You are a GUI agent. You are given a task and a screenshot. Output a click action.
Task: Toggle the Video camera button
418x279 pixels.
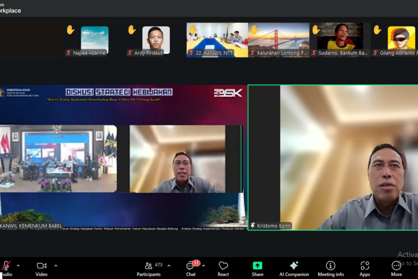pyautogui.click(x=41, y=269)
